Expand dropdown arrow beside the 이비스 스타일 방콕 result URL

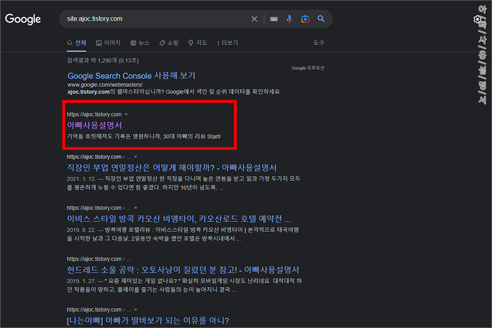(136, 208)
